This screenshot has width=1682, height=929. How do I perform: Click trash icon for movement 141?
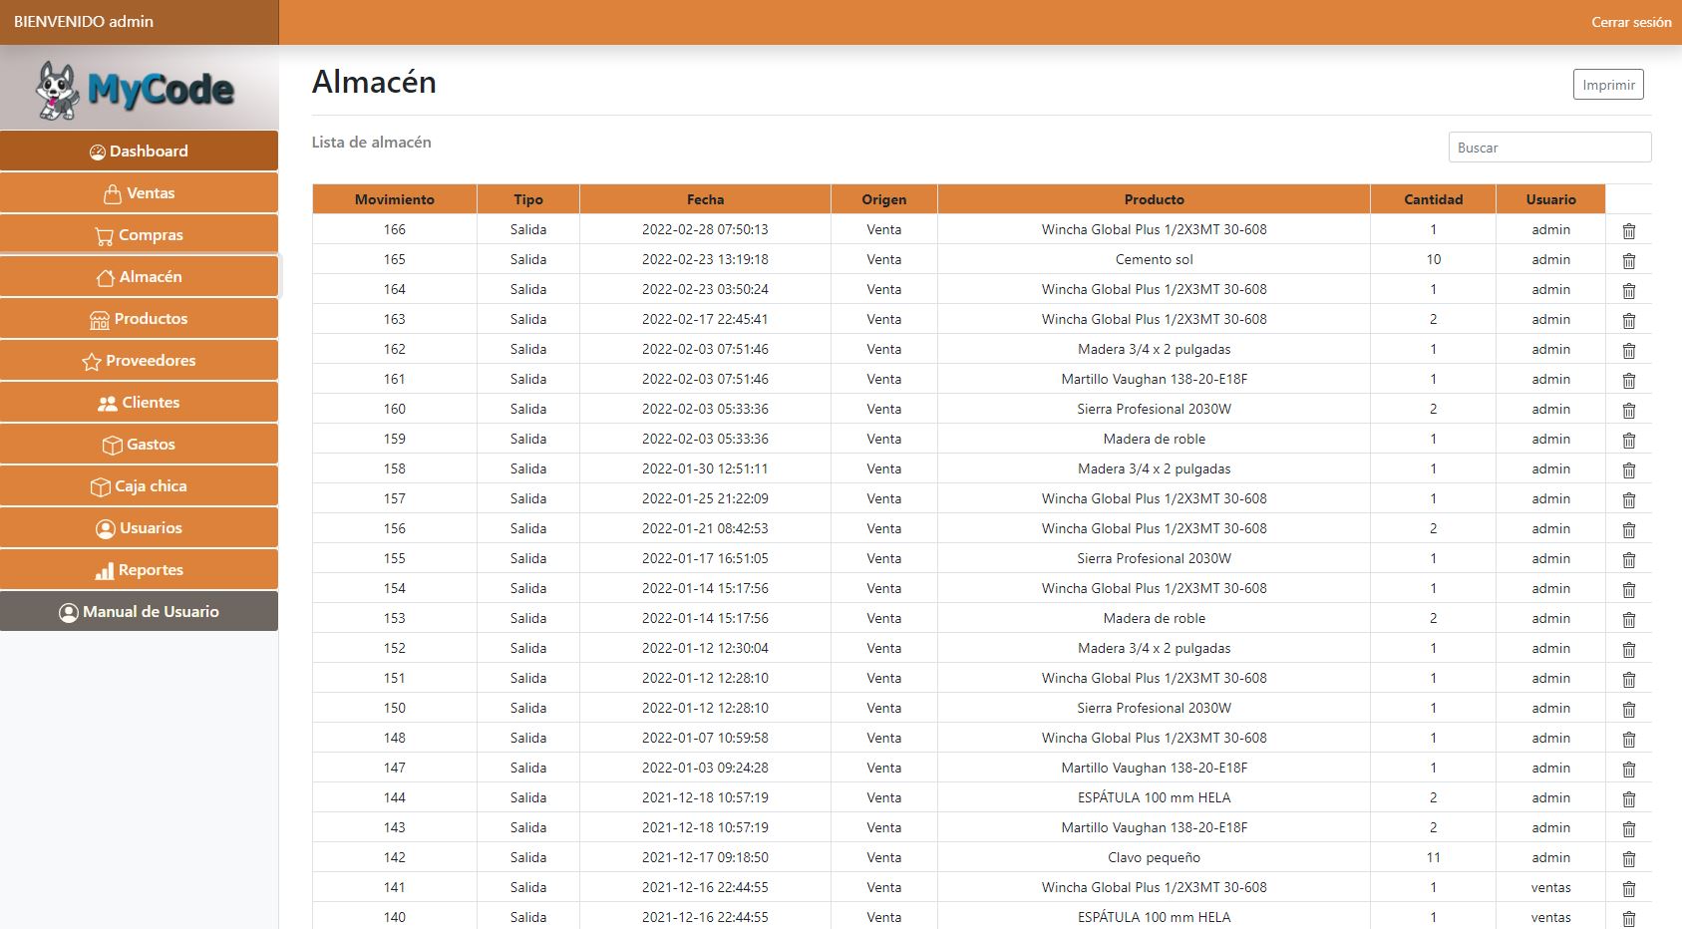point(1628,889)
